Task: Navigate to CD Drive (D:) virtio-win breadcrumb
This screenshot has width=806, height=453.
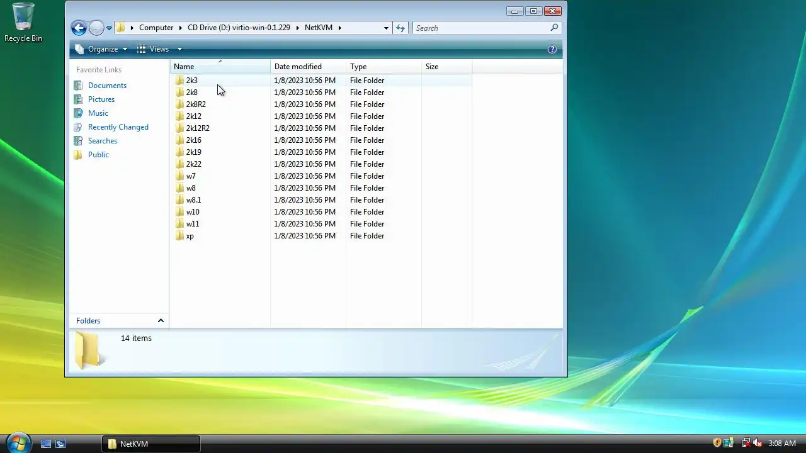Action: pyautogui.click(x=239, y=28)
